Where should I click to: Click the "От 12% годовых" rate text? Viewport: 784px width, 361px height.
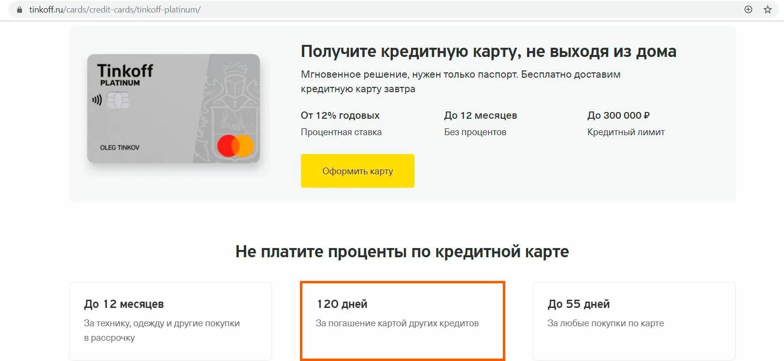point(340,115)
